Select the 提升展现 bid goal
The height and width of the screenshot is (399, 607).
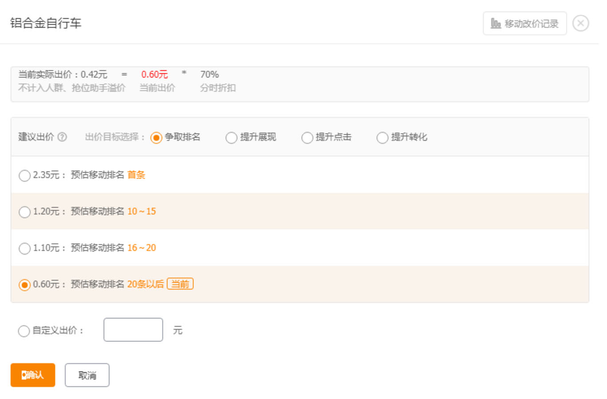point(232,138)
